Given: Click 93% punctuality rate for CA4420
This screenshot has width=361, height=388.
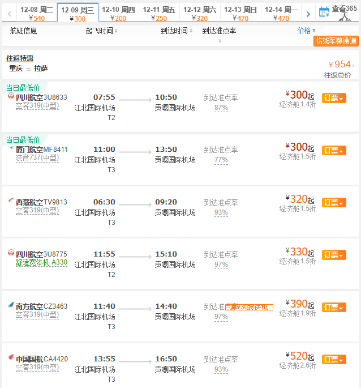Looking at the screenshot, I should pos(221,369).
